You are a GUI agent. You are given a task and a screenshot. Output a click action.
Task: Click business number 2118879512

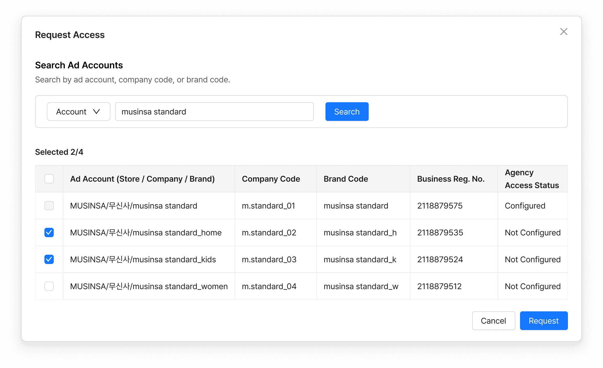[x=439, y=286]
